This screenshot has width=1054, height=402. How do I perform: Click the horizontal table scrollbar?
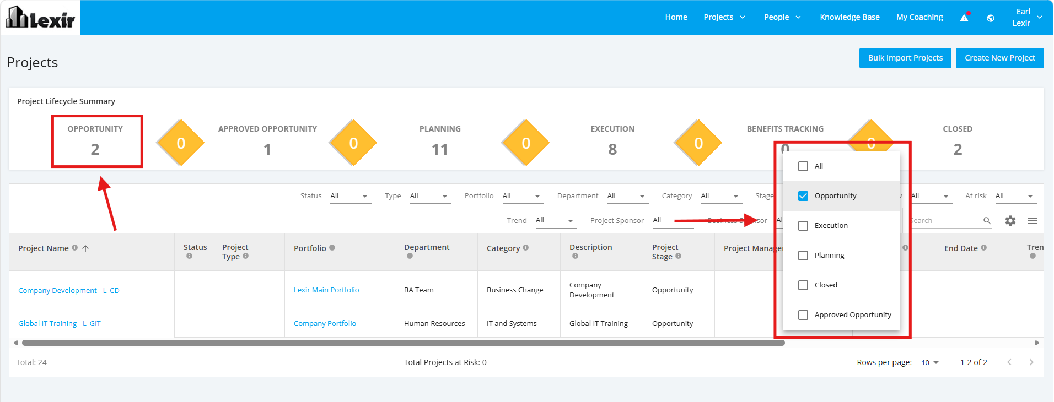pos(403,343)
